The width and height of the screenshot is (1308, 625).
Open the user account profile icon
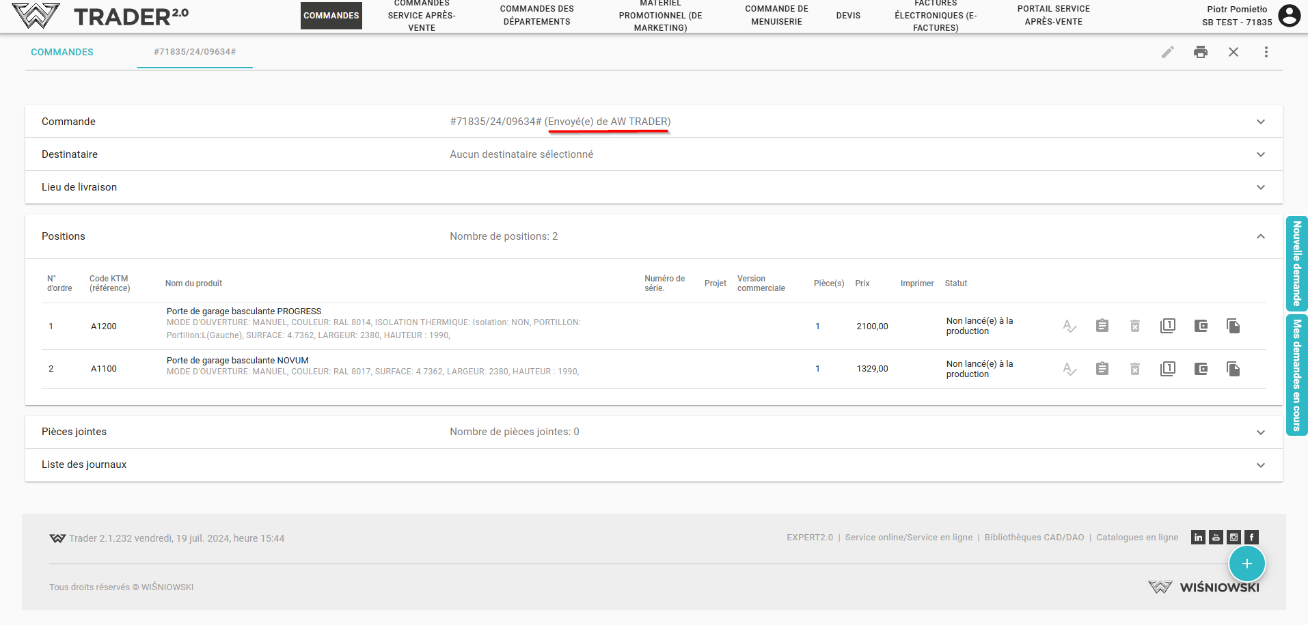point(1289,15)
